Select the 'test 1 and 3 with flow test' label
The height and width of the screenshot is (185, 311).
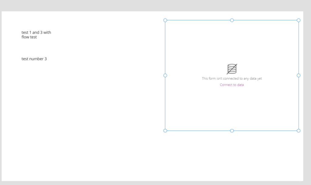(36, 35)
